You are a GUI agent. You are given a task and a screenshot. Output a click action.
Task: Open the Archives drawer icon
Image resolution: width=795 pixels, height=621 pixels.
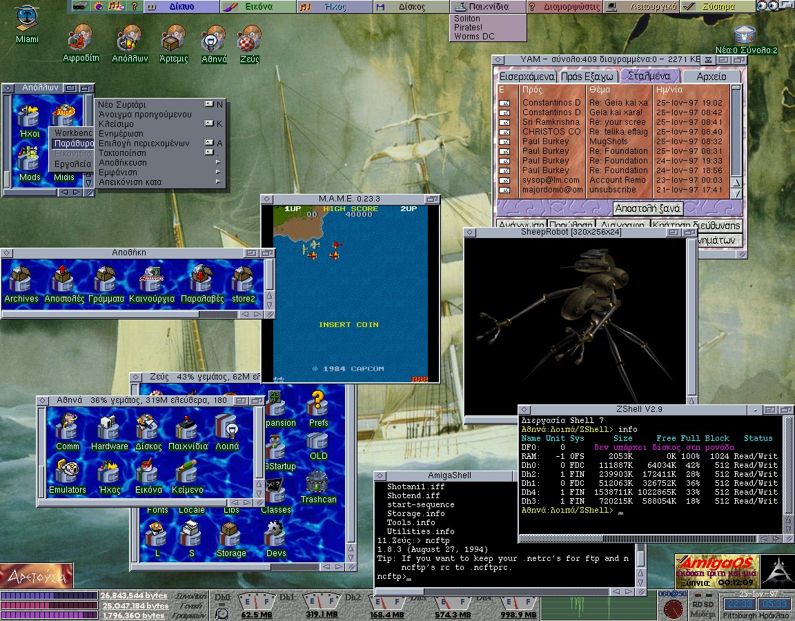(21, 280)
